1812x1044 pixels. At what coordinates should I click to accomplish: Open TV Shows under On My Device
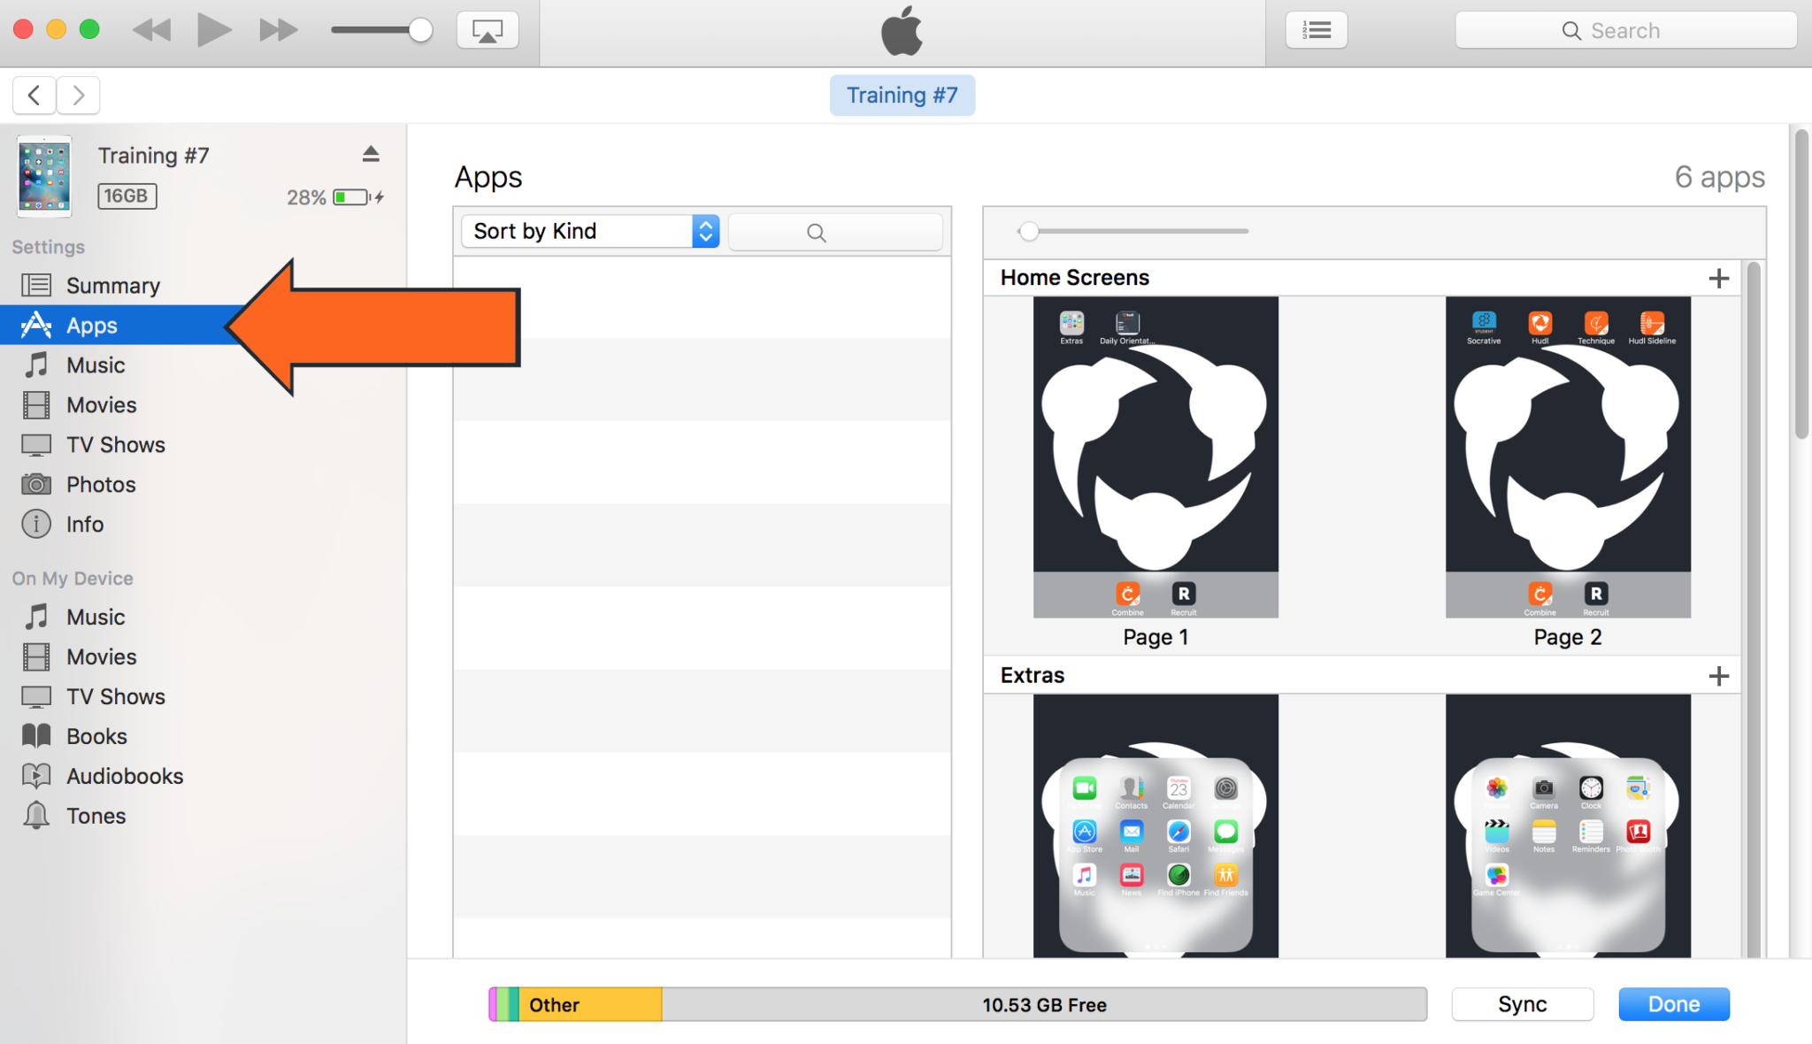[x=116, y=696]
